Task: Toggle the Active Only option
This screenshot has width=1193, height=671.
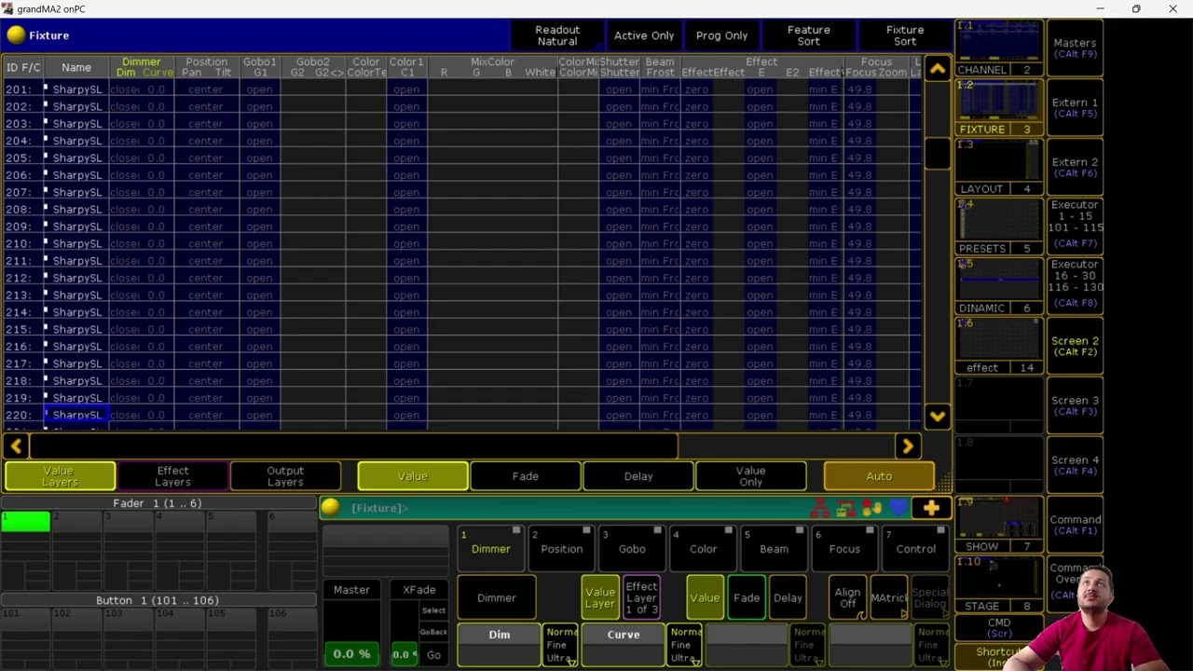Action: click(x=644, y=35)
